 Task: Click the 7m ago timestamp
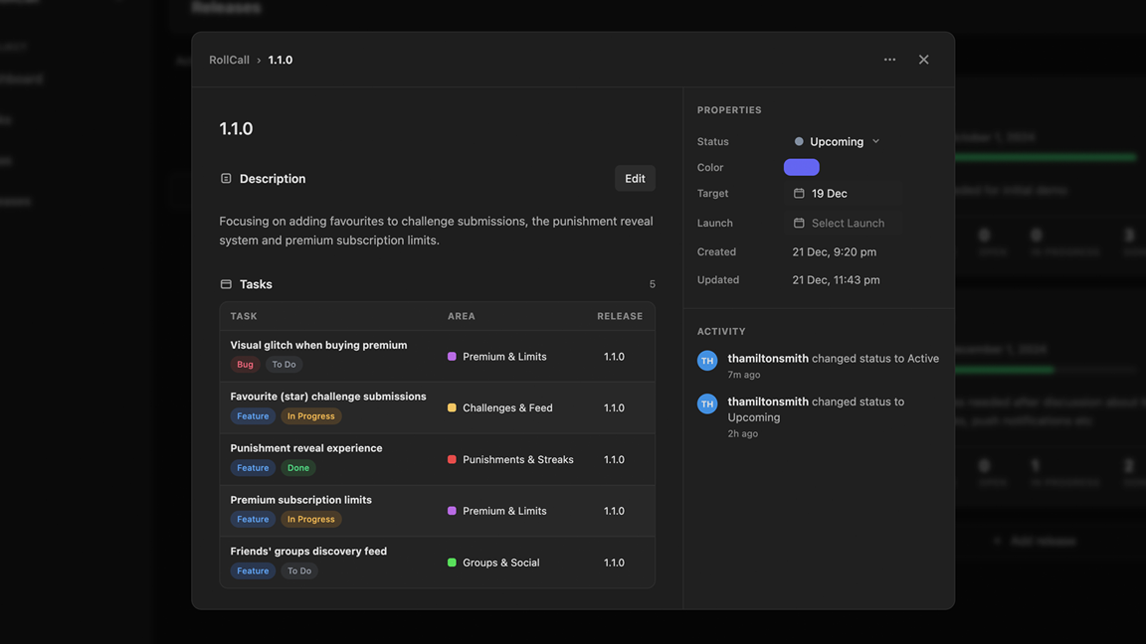coord(744,375)
